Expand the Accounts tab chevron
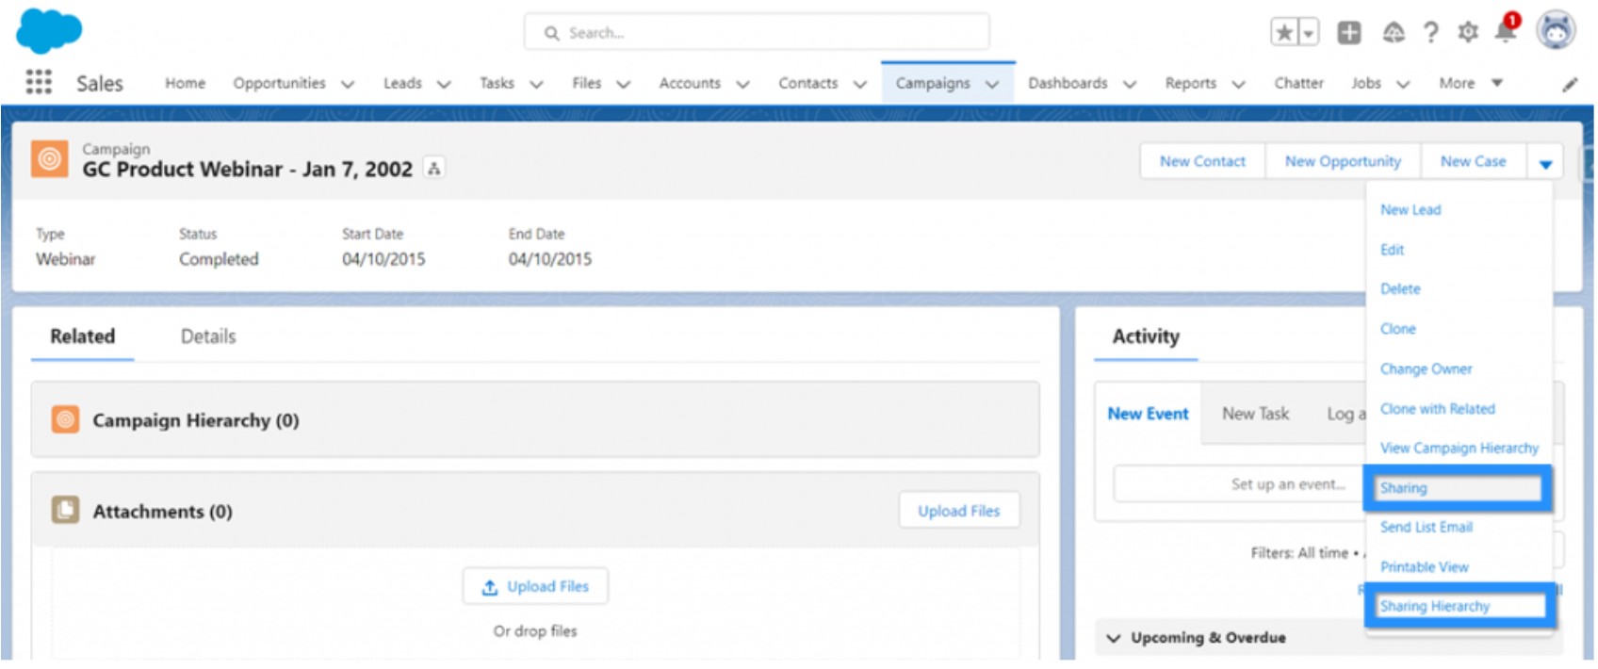The image size is (1598, 669). point(742,84)
